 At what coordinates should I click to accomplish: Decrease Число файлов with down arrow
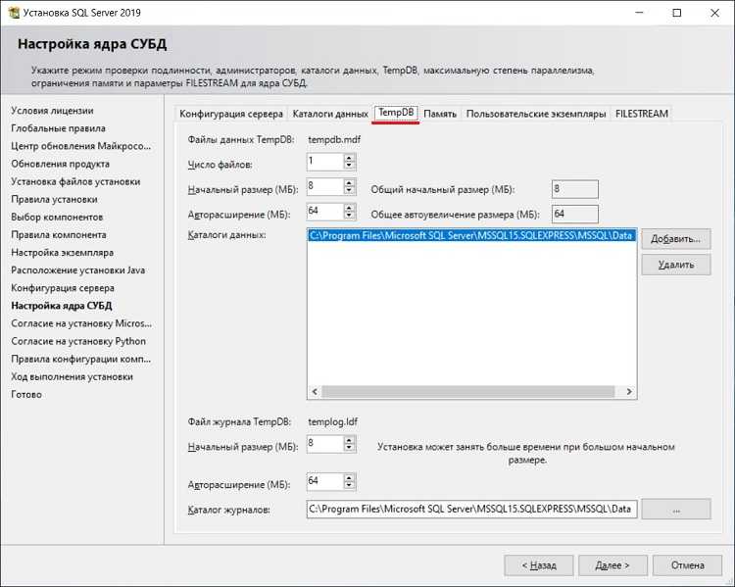[x=349, y=166]
